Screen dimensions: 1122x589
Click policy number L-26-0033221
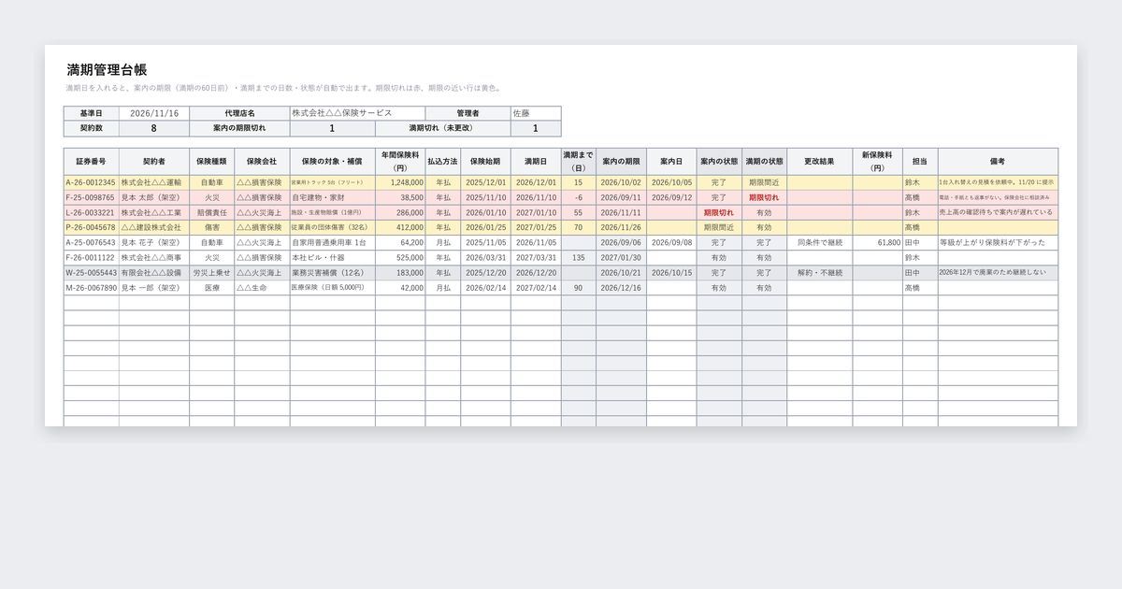[x=92, y=213]
